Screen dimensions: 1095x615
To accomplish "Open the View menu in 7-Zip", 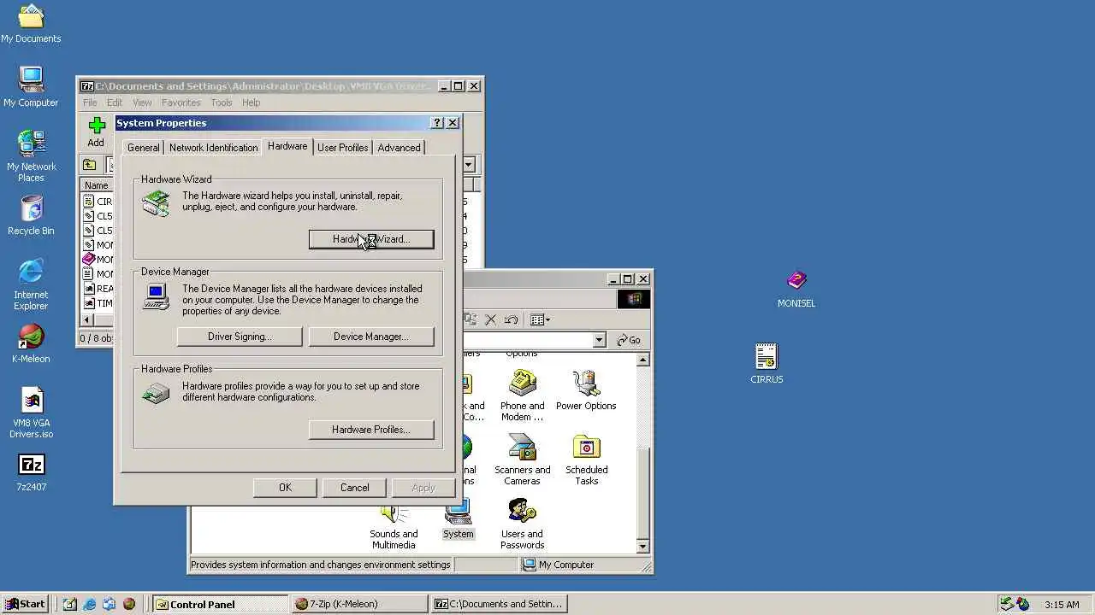I will pos(142,102).
